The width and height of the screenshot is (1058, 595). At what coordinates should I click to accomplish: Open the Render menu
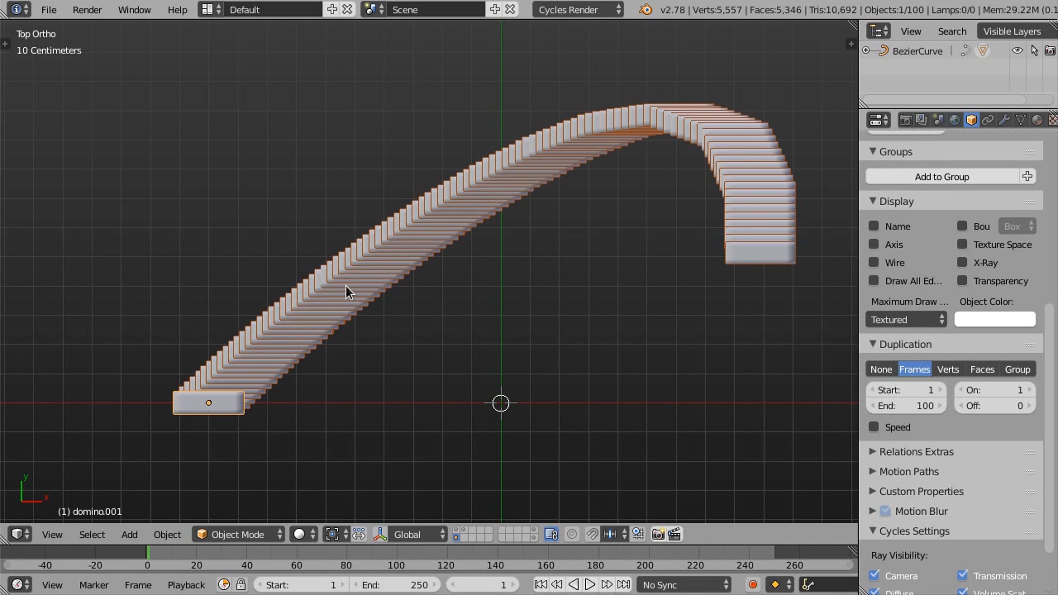coord(87,10)
